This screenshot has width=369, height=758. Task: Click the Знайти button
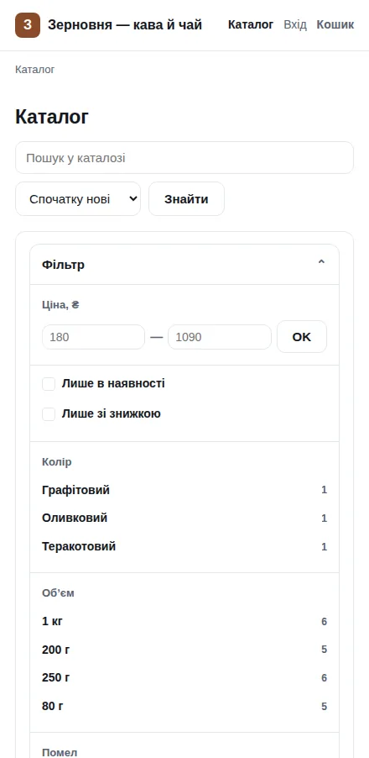click(x=186, y=198)
